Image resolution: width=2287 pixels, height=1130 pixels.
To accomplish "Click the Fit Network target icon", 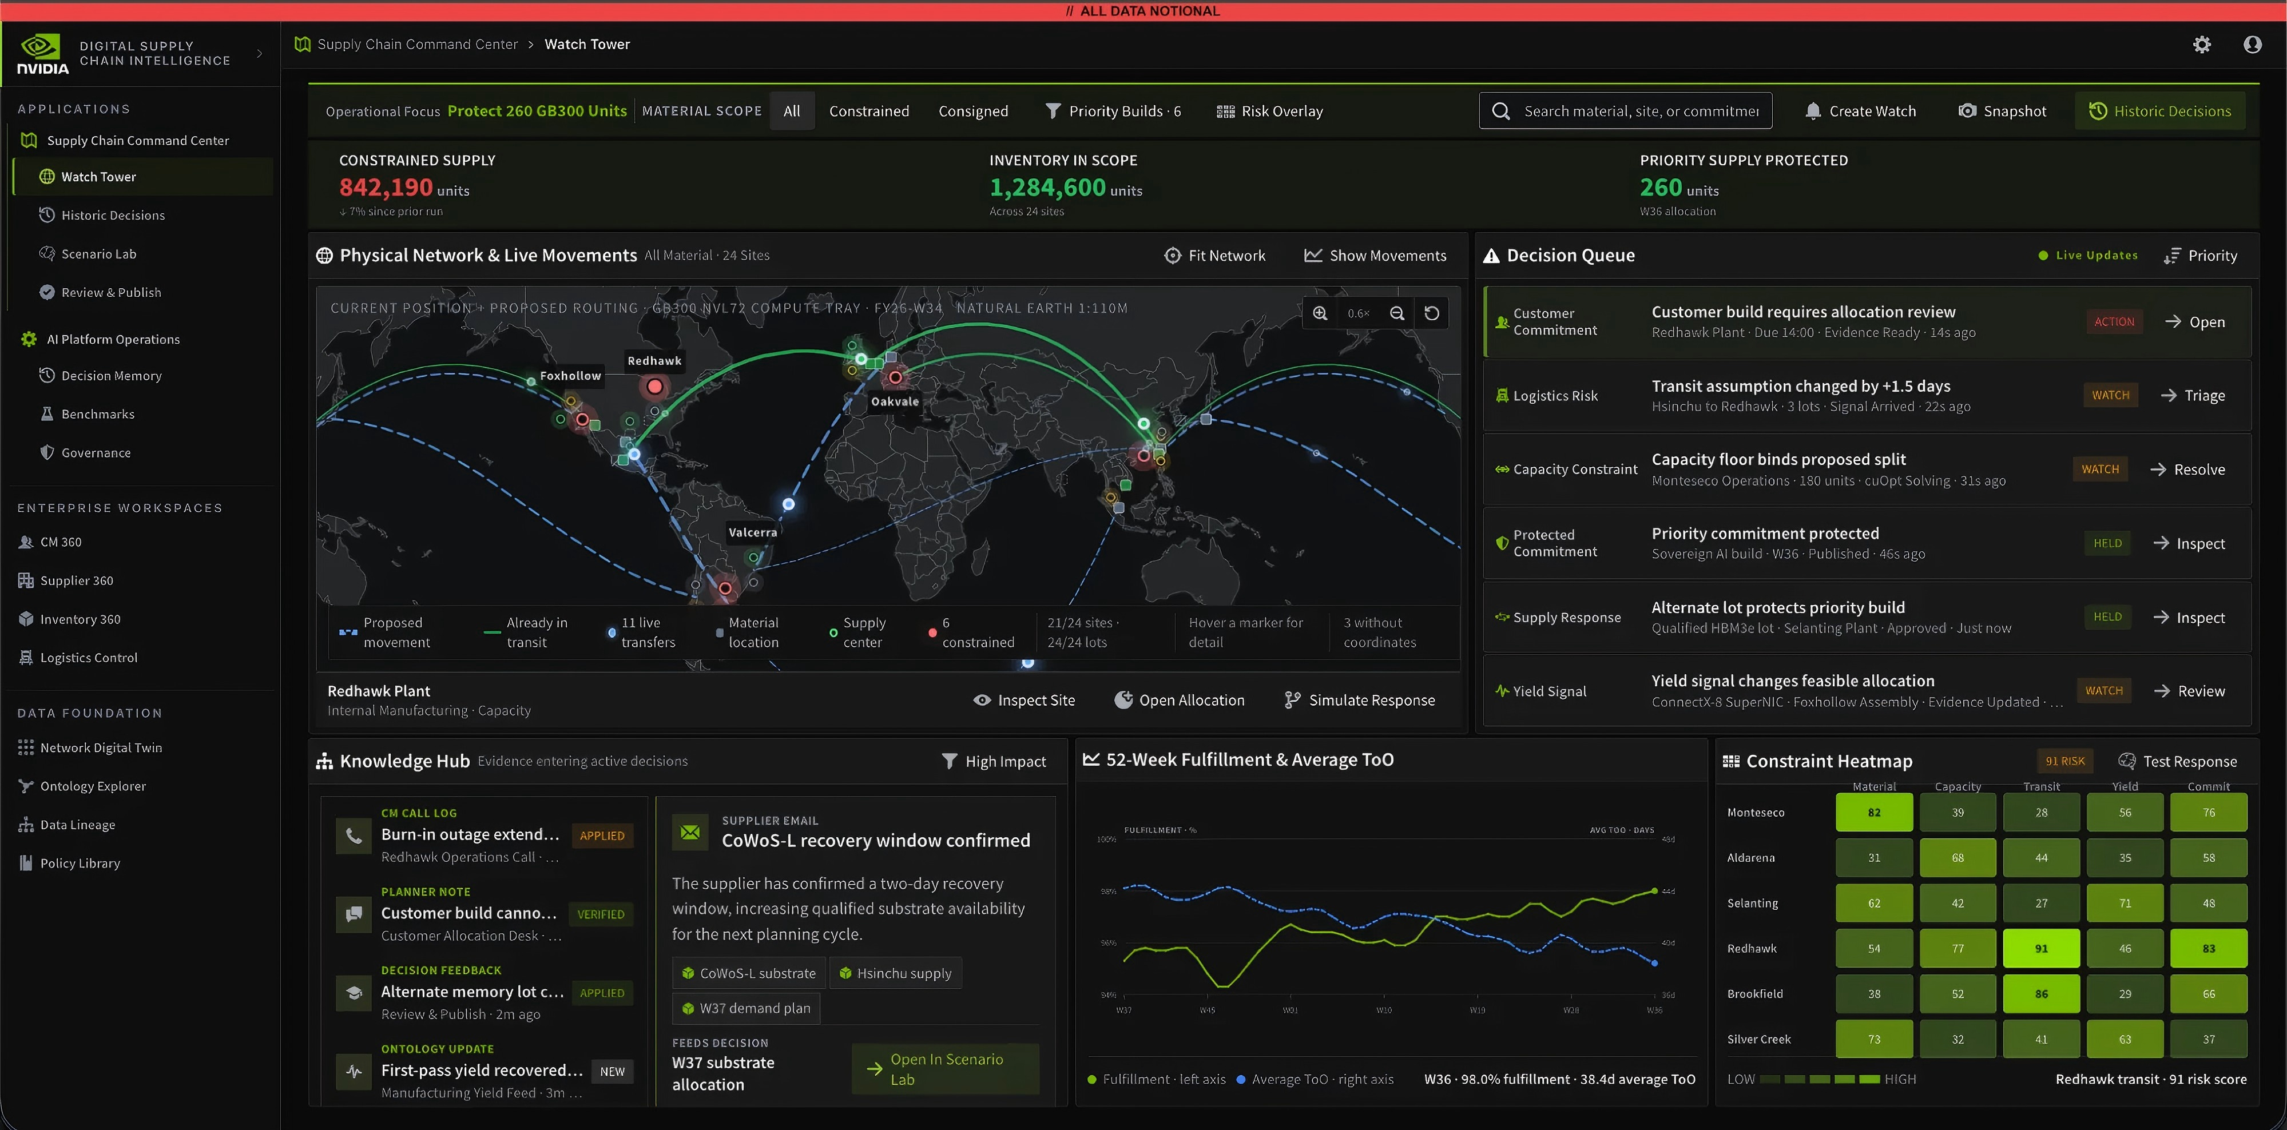I will pos(1173,256).
